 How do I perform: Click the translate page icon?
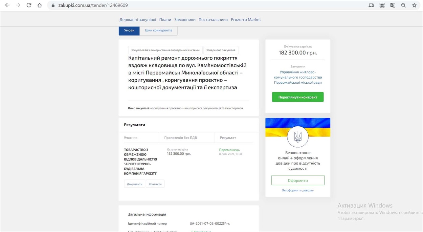pos(393,5)
